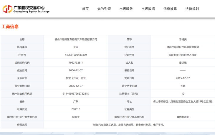Click the company address value cell
The width and height of the screenshot is (215, 135).
click(183, 101)
